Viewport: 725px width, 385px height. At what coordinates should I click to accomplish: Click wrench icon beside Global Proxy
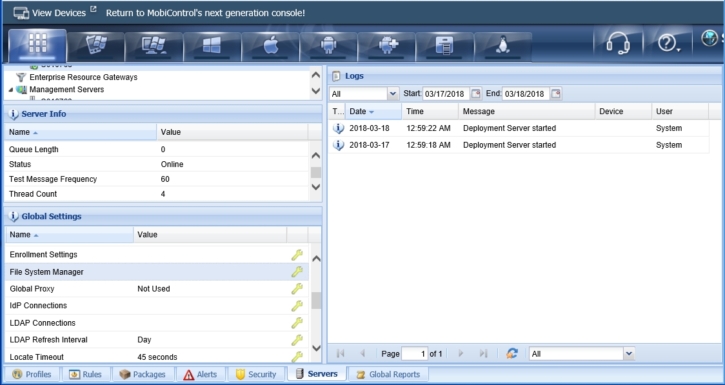[x=297, y=289]
